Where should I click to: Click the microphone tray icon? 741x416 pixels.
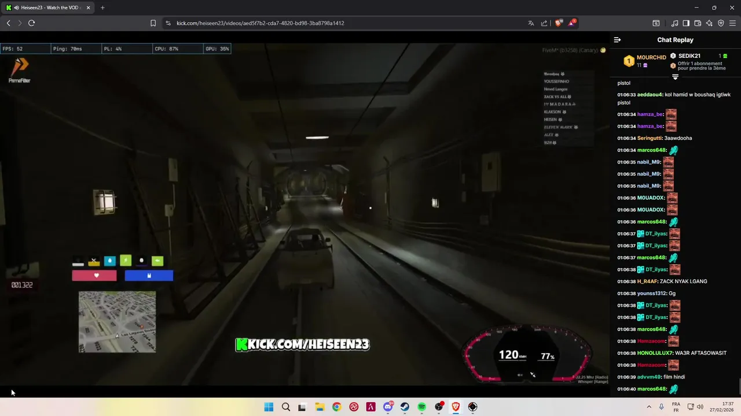[661, 407]
